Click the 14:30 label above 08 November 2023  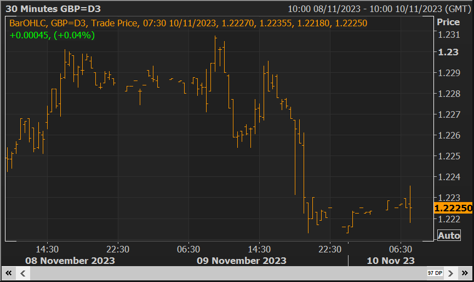pyautogui.click(x=47, y=249)
